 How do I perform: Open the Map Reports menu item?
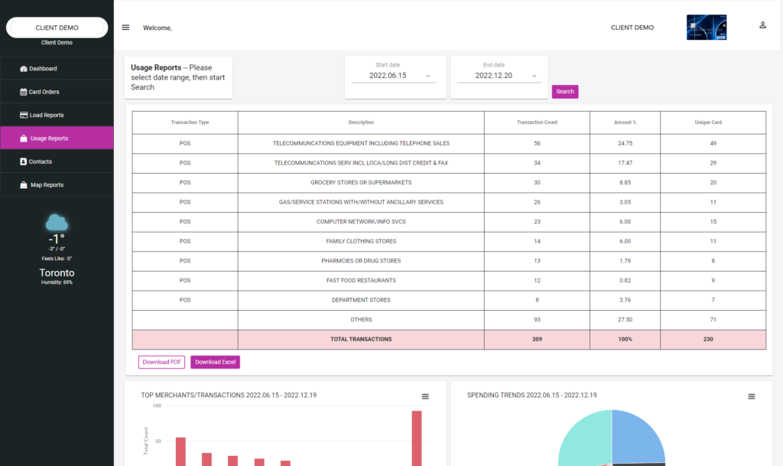(x=57, y=185)
